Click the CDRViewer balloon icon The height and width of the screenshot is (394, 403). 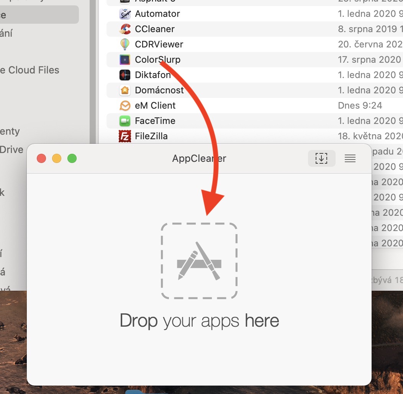[x=125, y=44]
